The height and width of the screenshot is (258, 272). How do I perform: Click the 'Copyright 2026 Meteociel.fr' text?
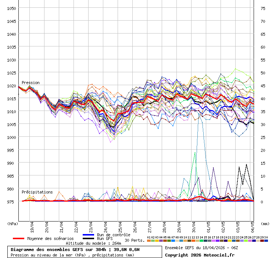pyautogui.click(x=200, y=255)
